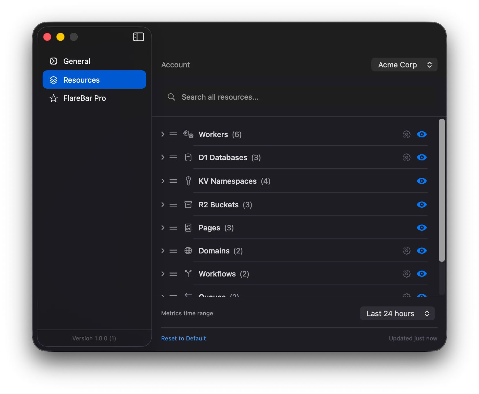This screenshot has width=479, height=394.
Task: Open the FlareBar Pro section
Action: (84, 98)
